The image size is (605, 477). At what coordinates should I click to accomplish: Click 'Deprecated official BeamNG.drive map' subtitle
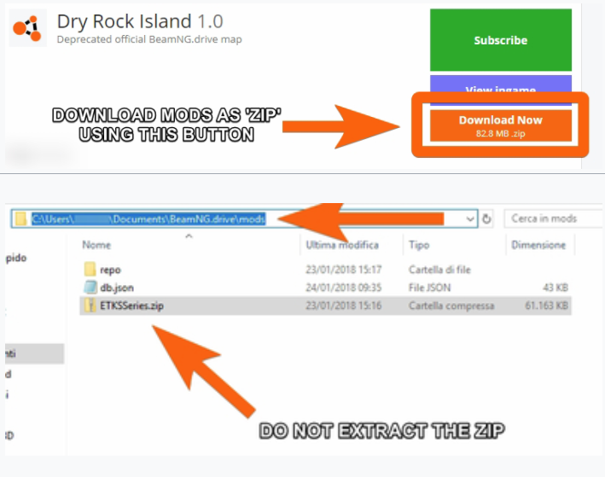tap(149, 39)
